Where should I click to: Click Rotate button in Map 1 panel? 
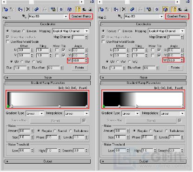(x=80, y=68)
